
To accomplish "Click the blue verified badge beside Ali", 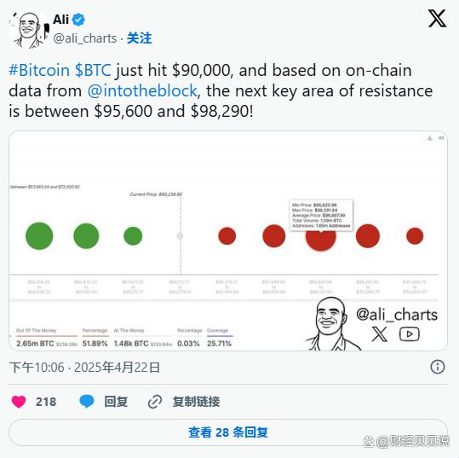I will 78,20.
